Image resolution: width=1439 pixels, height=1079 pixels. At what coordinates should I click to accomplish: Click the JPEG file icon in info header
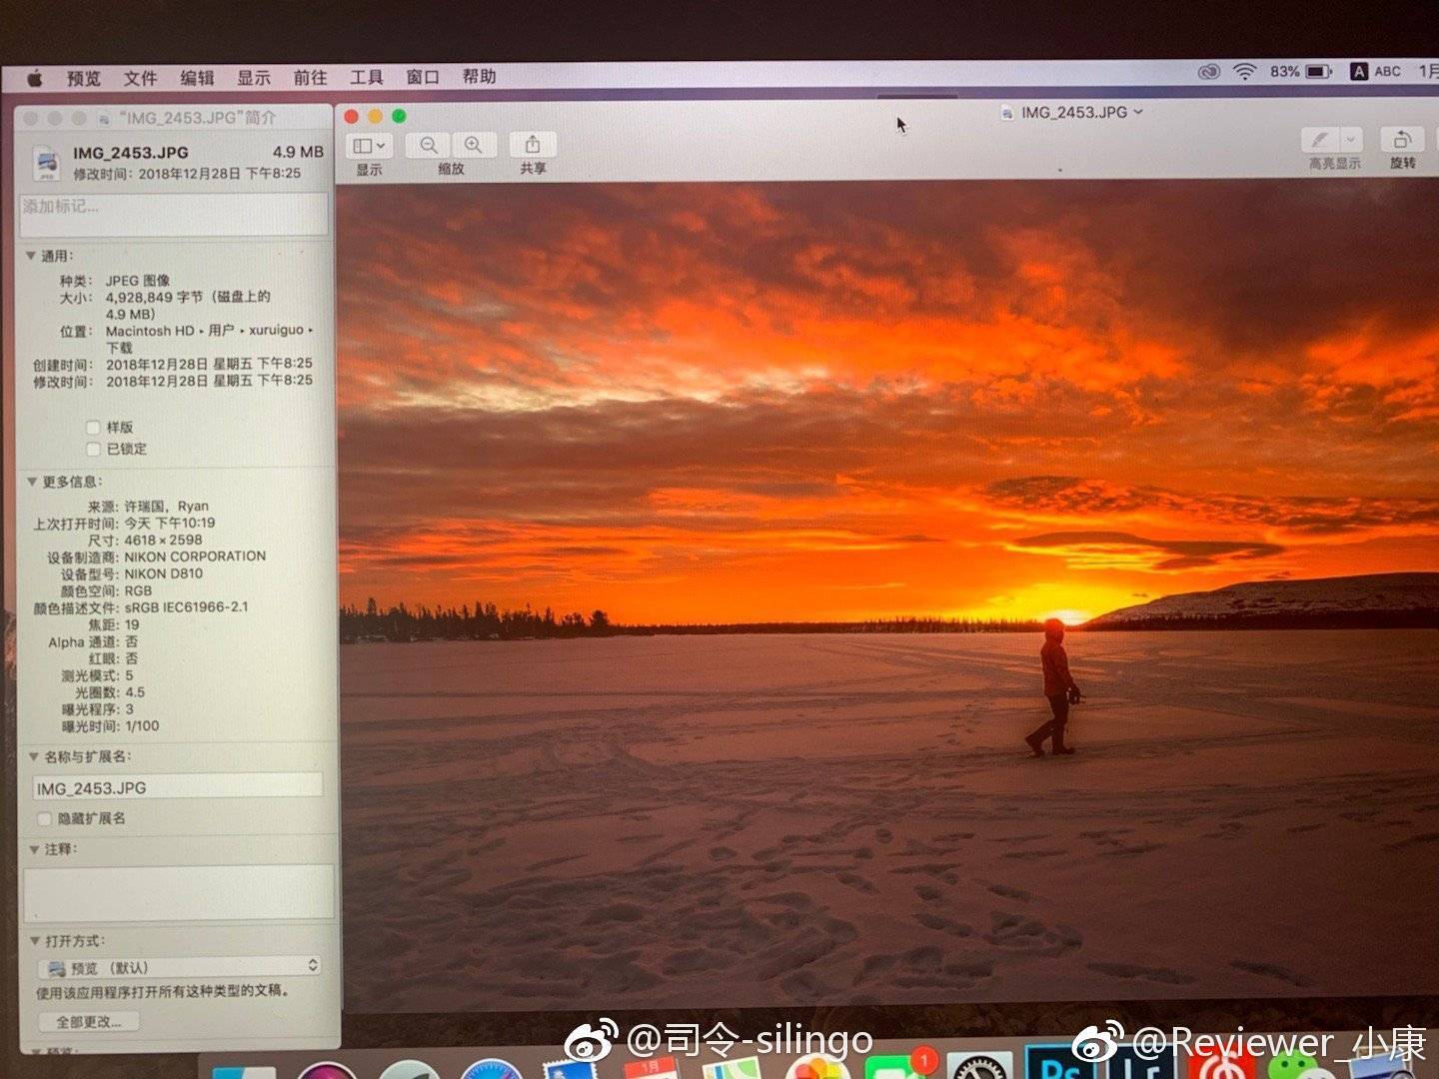pyautogui.click(x=46, y=163)
